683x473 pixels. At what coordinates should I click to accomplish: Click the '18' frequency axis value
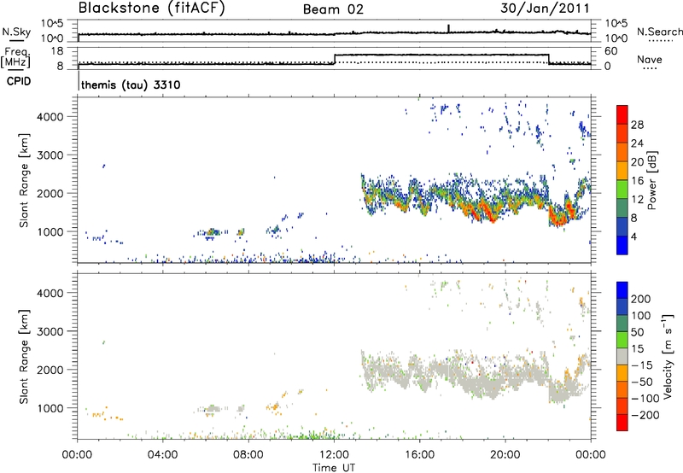point(56,51)
